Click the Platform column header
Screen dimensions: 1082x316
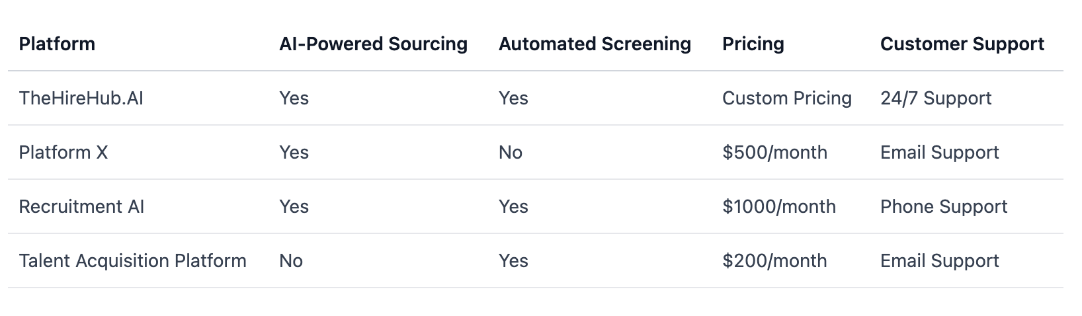pyautogui.click(x=57, y=44)
